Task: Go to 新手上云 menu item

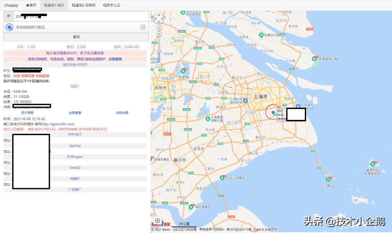Action: [x=111, y=5]
